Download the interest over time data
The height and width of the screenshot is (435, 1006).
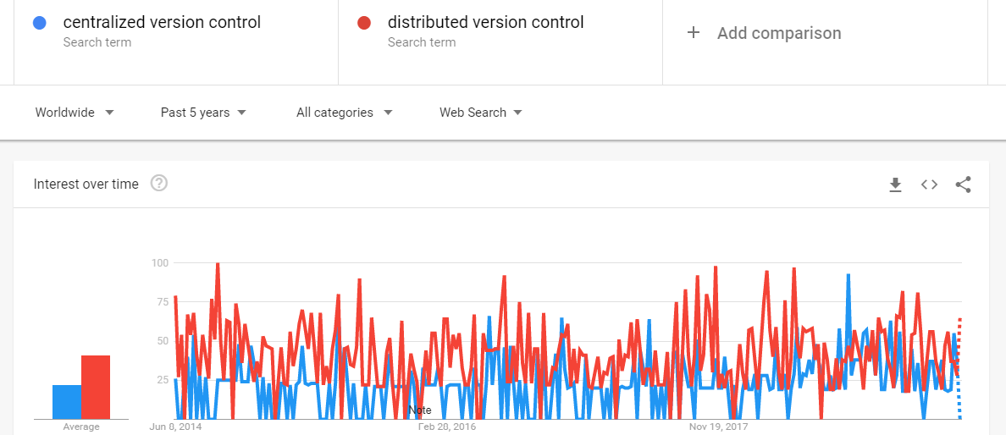(x=895, y=184)
